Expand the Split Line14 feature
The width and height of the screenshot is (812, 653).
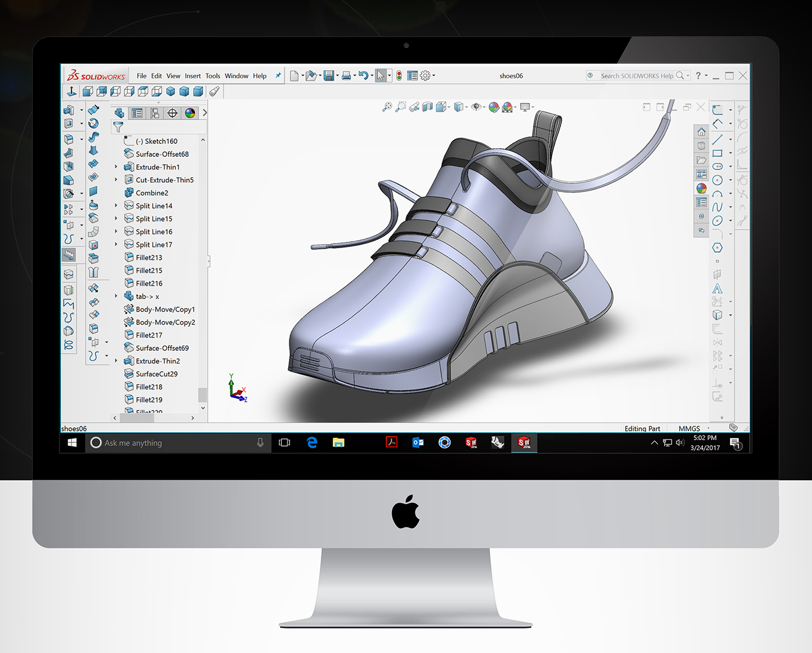point(116,206)
